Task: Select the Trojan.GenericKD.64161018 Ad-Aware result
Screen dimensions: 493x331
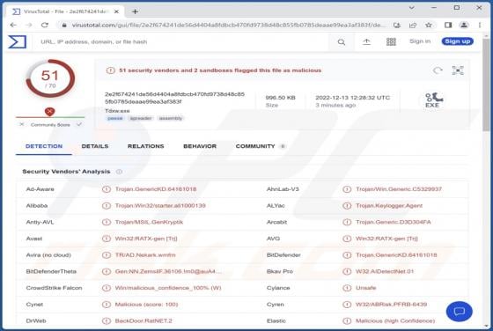Action: point(156,189)
